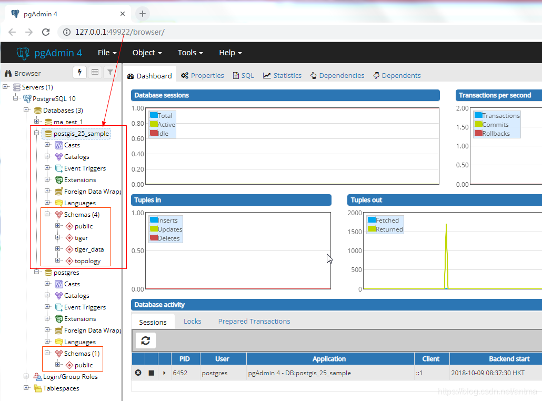
Task: Open the File menu dropdown
Action: click(107, 53)
